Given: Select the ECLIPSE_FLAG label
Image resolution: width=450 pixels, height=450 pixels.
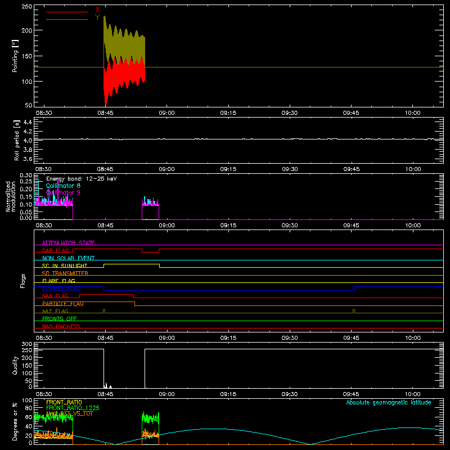Looking at the screenshot, I should click(61, 289).
